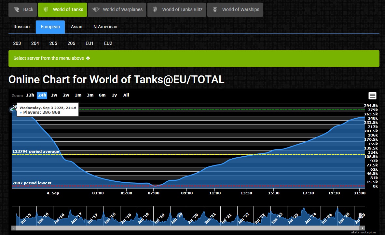Click the '21:00' x-axis label

(360, 193)
